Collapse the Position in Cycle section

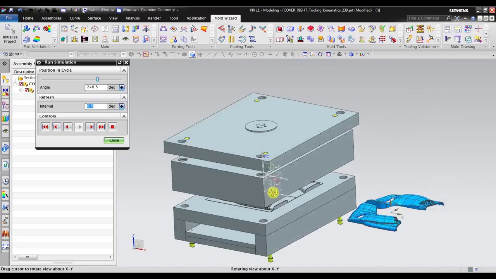(x=124, y=70)
